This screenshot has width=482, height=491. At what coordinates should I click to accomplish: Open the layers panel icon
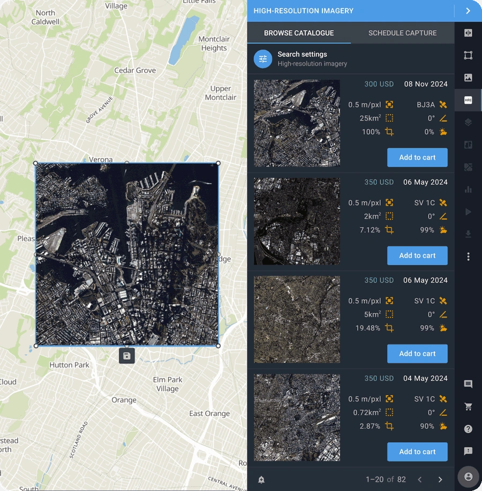(x=468, y=122)
